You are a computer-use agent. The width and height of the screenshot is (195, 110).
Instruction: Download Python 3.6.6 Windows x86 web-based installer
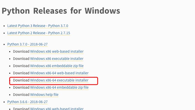(x=57, y=109)
